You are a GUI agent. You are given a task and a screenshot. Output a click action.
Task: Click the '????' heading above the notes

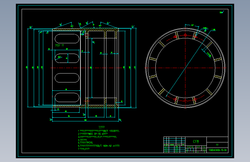(101, 127)
